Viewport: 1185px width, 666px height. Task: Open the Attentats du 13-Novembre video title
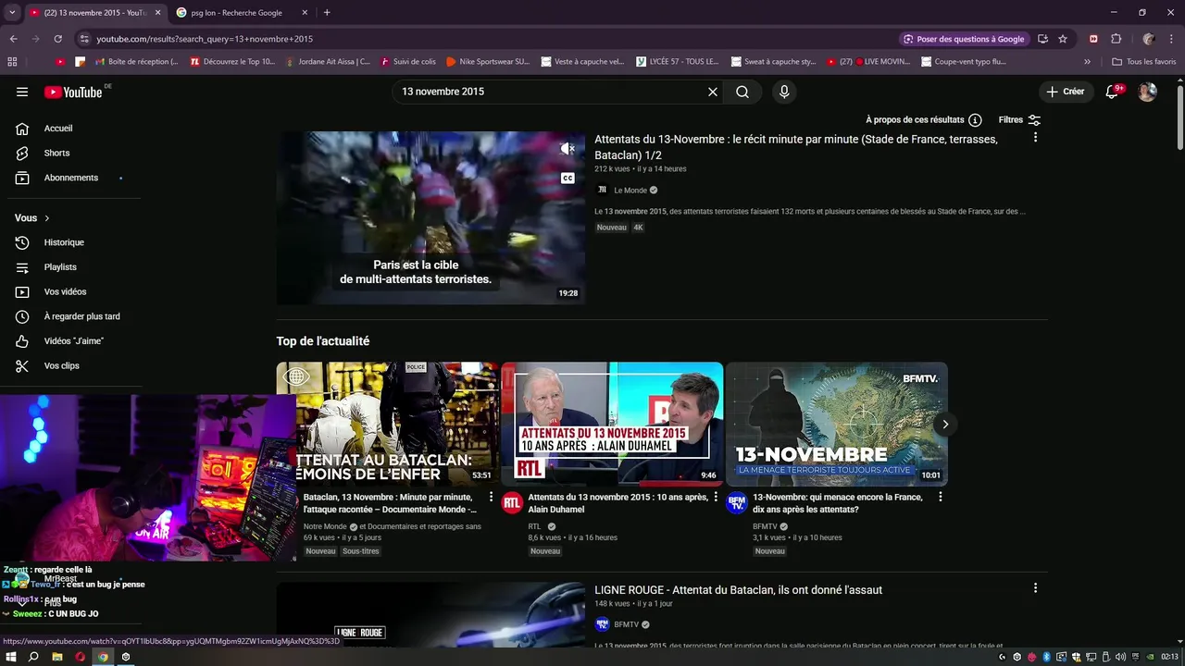796,147
